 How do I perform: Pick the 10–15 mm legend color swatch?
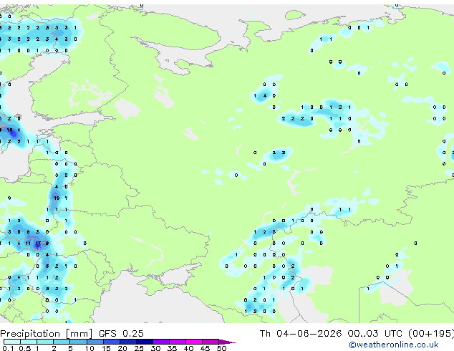point(95,342)
